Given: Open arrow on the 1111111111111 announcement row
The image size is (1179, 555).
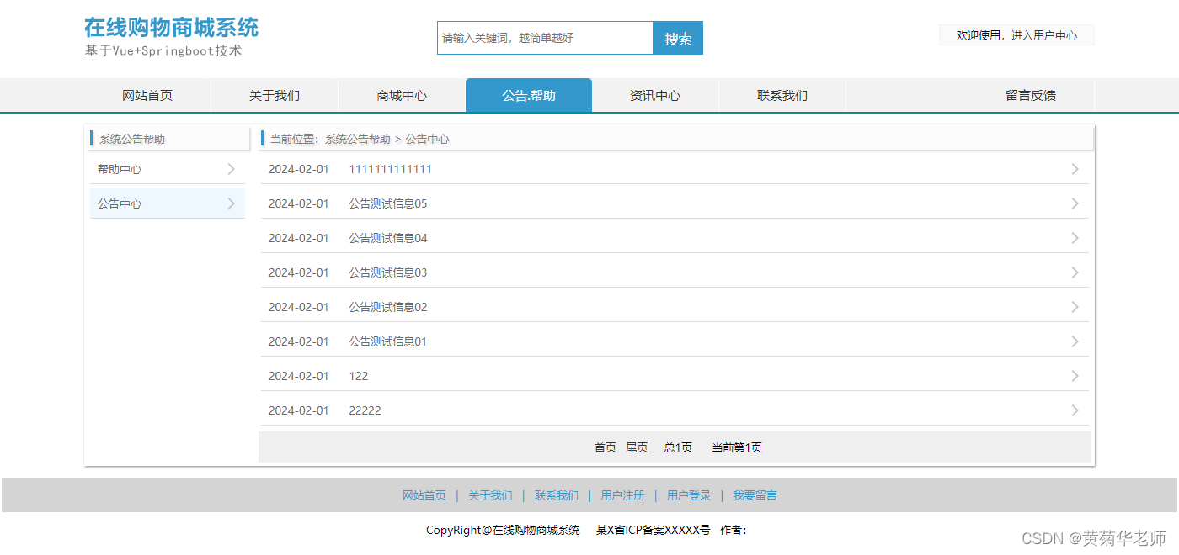Looking at the screenshot, I should (1075, 169).
